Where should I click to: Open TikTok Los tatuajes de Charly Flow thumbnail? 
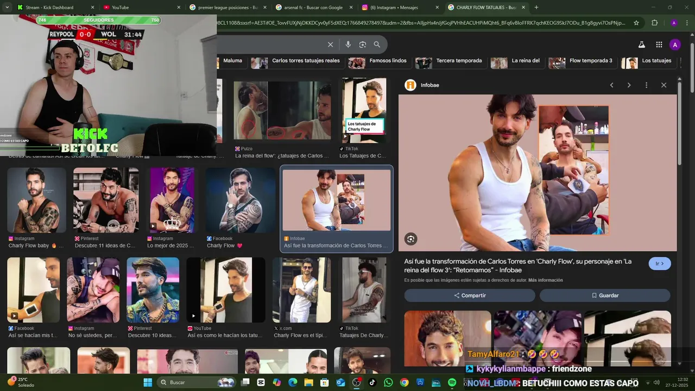[364, 111]
